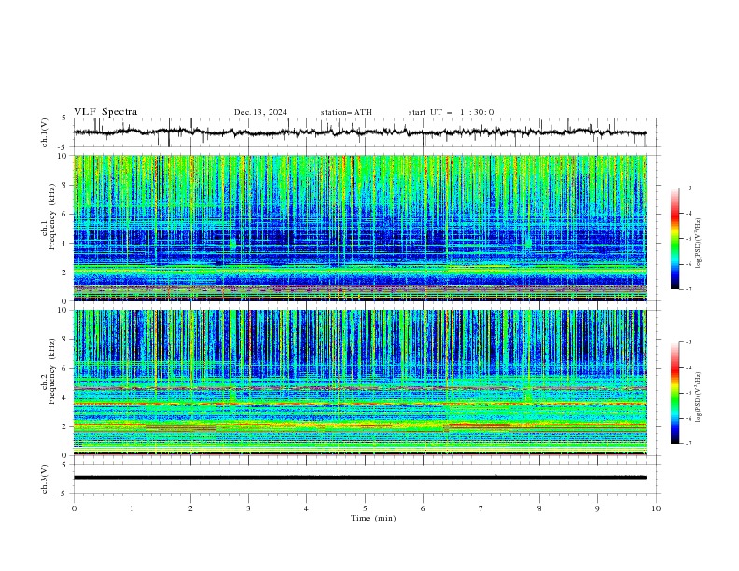Click the ch.2 spectrogram color scale bar

[x=675, y=393]
